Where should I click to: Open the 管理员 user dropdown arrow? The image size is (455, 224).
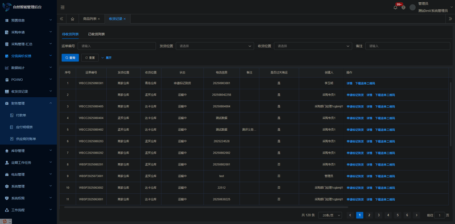coord(452,7)
